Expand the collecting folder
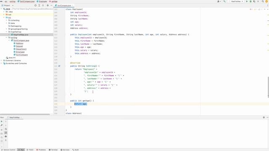Screen dimensions: 269x151 coord(7,21)
